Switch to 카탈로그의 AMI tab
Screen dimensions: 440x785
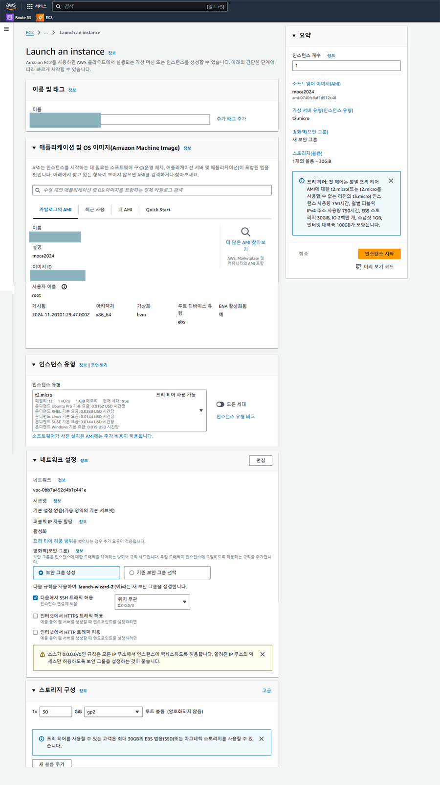[x=55, y=210]
